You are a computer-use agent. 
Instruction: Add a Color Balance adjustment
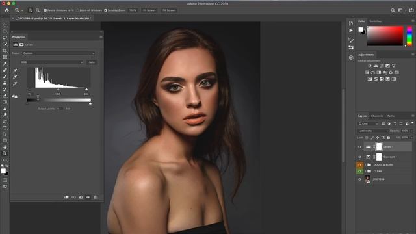[x=372, y=72]
